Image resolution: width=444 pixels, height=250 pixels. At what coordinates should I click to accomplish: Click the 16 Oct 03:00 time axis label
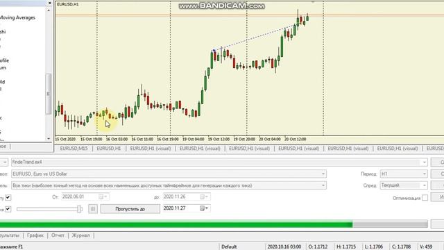click(117, 139)
